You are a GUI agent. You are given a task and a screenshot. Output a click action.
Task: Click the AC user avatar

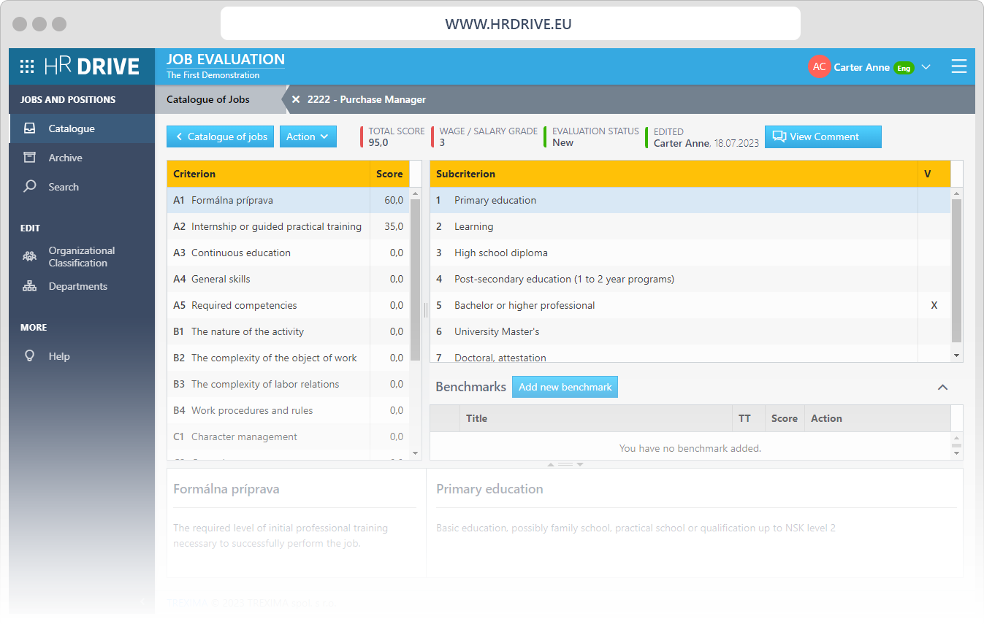coord(819,66)
